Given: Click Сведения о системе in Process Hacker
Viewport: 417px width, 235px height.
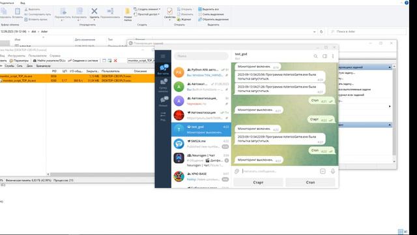Looking at the screenshot, I should click(83, 61).
